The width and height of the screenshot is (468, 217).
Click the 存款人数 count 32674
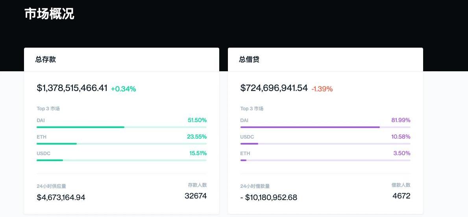click(196, 196)
